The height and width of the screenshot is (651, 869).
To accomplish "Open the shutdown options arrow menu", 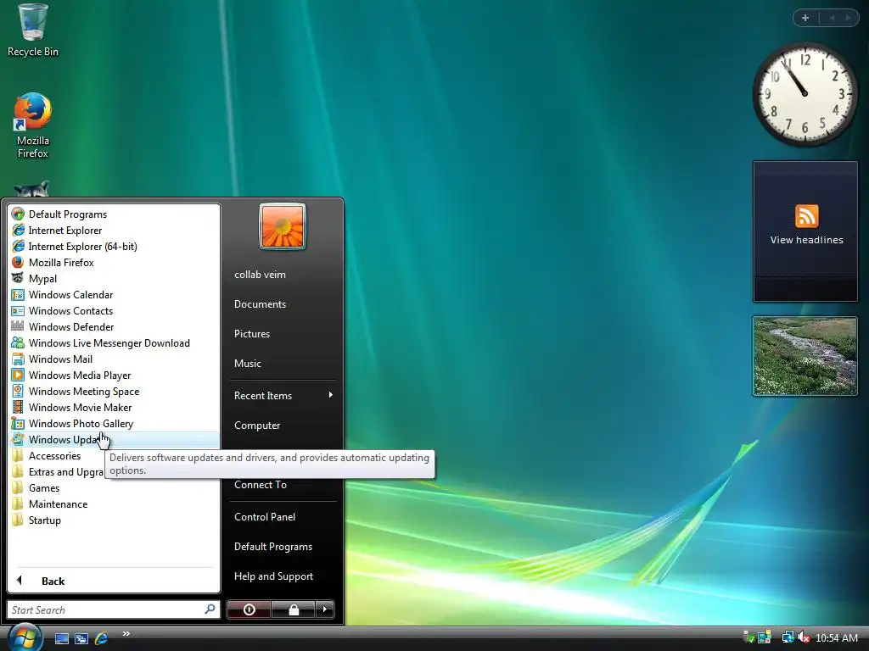I will pos(325,609).
